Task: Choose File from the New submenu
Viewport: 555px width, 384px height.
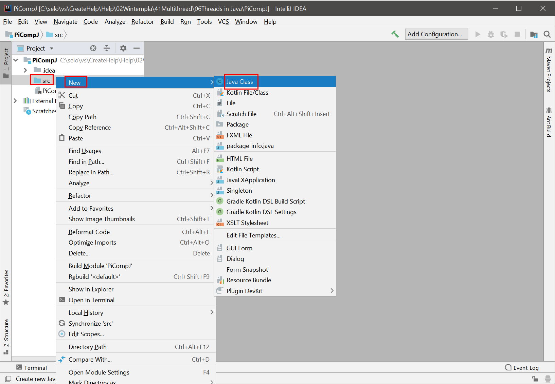Action: point(275,103)
